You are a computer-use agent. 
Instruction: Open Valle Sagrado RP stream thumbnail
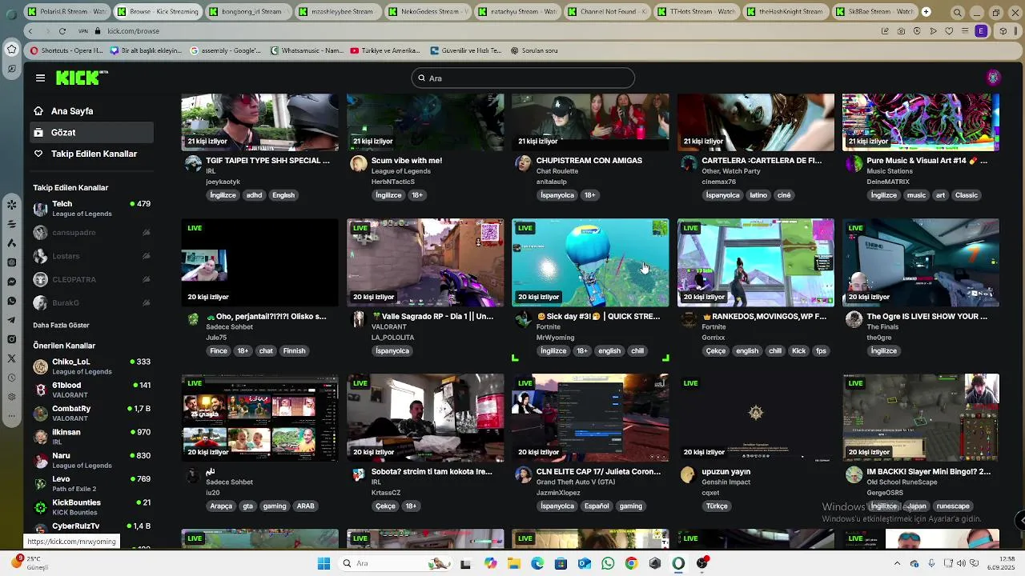425,262
